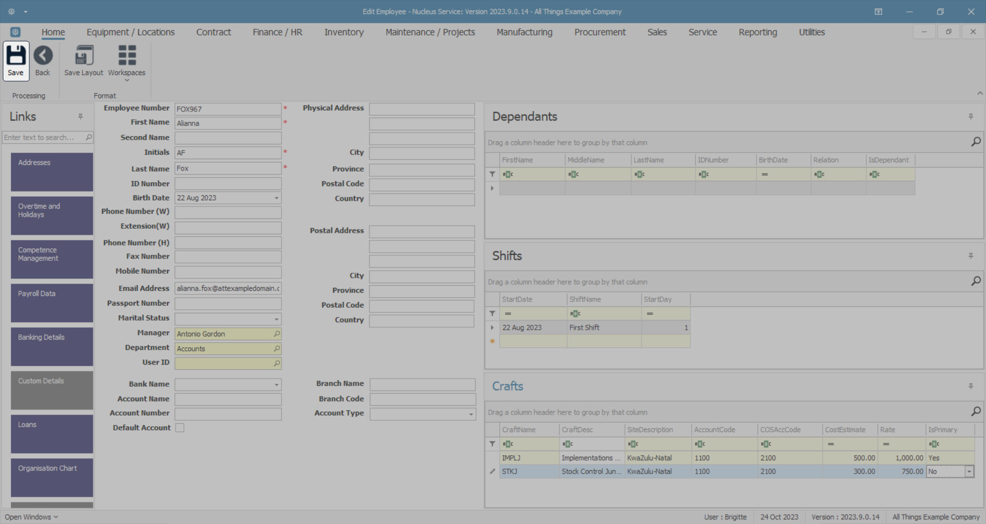Open search in the Dependants panel

[976, 142]
